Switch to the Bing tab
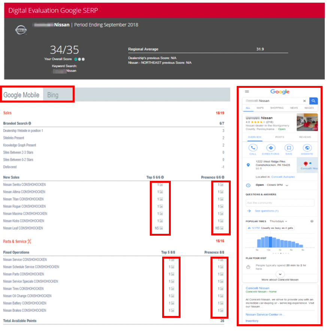 (53, 95)
